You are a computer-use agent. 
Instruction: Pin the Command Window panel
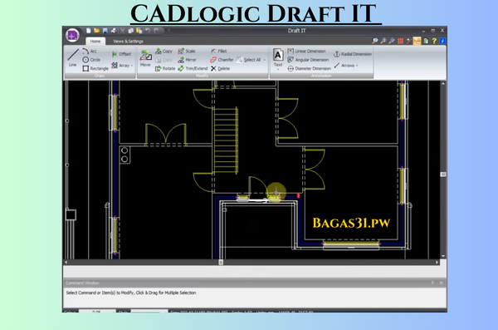[432, 283]
